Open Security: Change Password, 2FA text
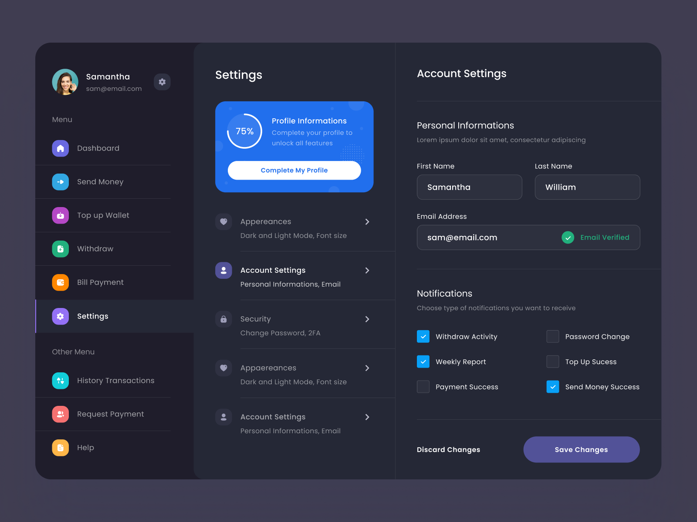697x522 pixels. [x=281, y=326]
